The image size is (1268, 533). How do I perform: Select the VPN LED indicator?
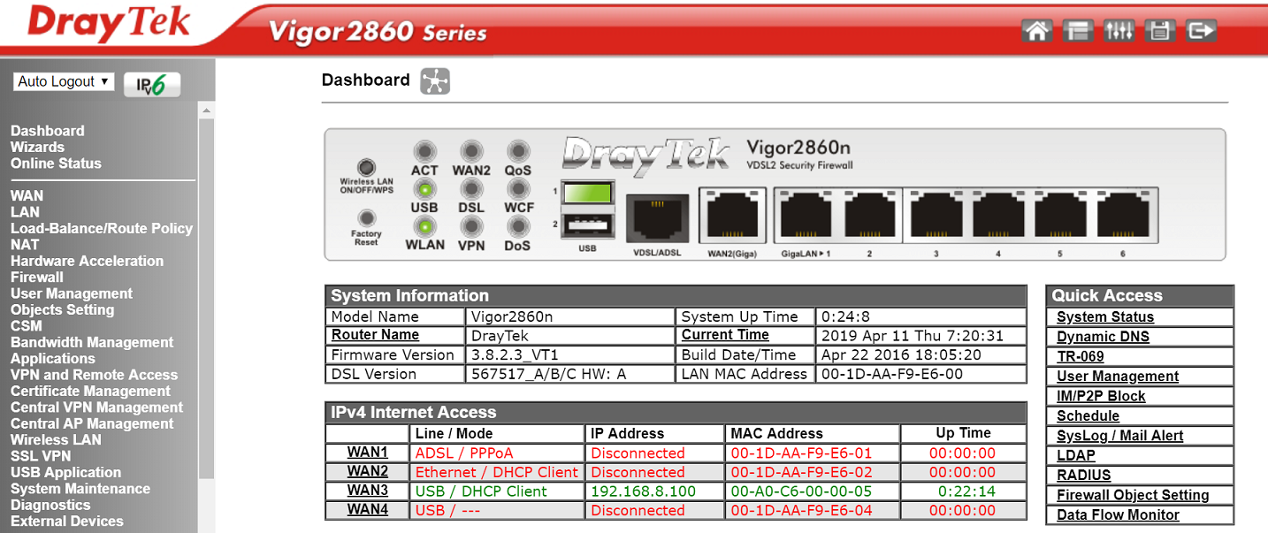(x=471, y=225)
